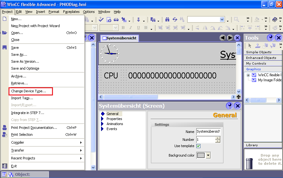Image resolution: width=283 pixels, height=178 pixels.
Task: Click the Name input field
Action: (x=208, y=131)
